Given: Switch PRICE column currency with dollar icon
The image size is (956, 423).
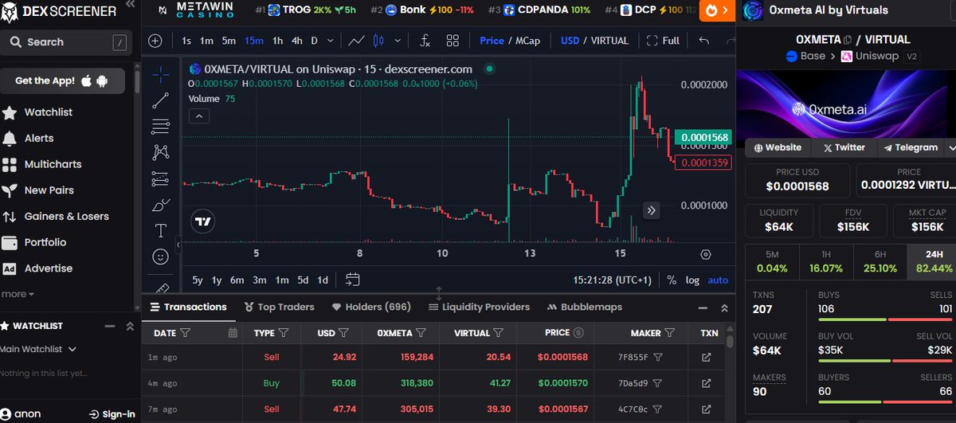Looking at the screenshot, I should point(578,333).
